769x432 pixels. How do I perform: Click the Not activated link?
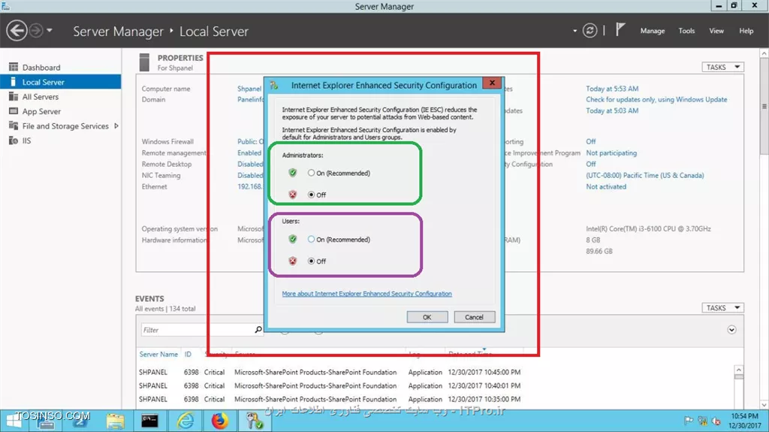tap(606, 186)
